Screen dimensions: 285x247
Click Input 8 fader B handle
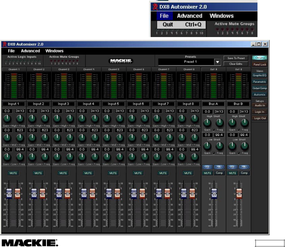192,194
